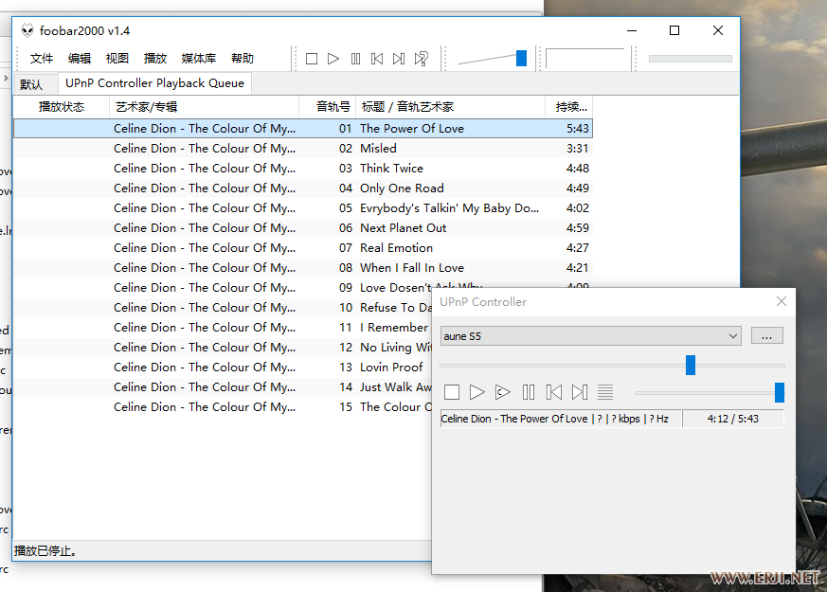Click the visualization box in foobar2000 toolbar
The width and height of the screenshot is (827, 592).
[584, 59]
